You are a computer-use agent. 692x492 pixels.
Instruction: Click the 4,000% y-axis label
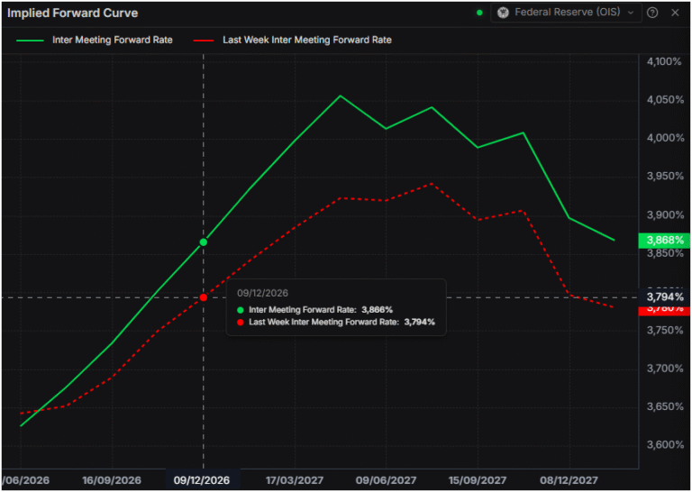pos(664,138)
